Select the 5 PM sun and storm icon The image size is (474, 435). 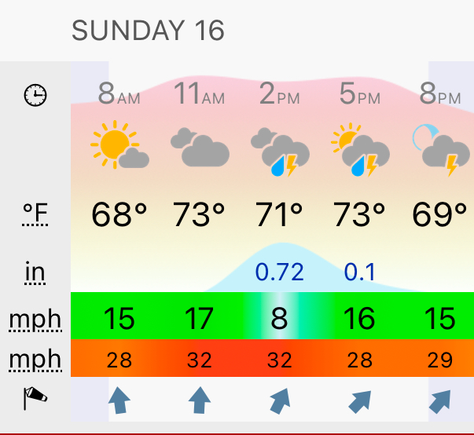click(x=360, y=150)
